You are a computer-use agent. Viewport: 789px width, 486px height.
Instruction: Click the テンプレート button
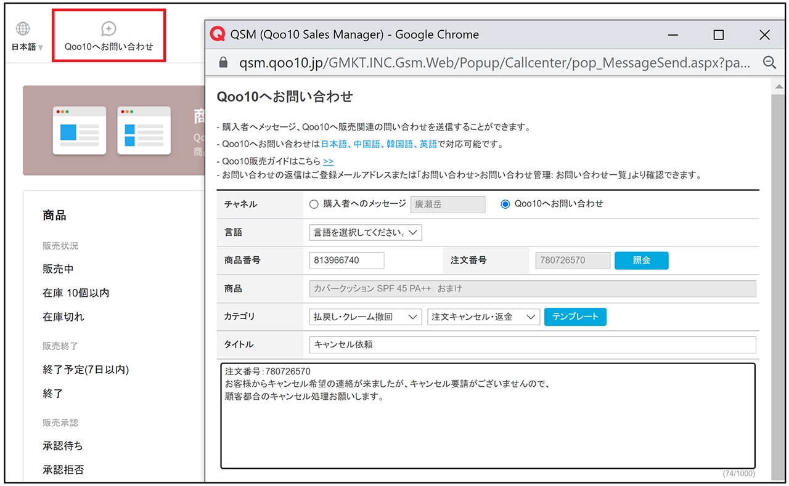[x=575, y=317]
